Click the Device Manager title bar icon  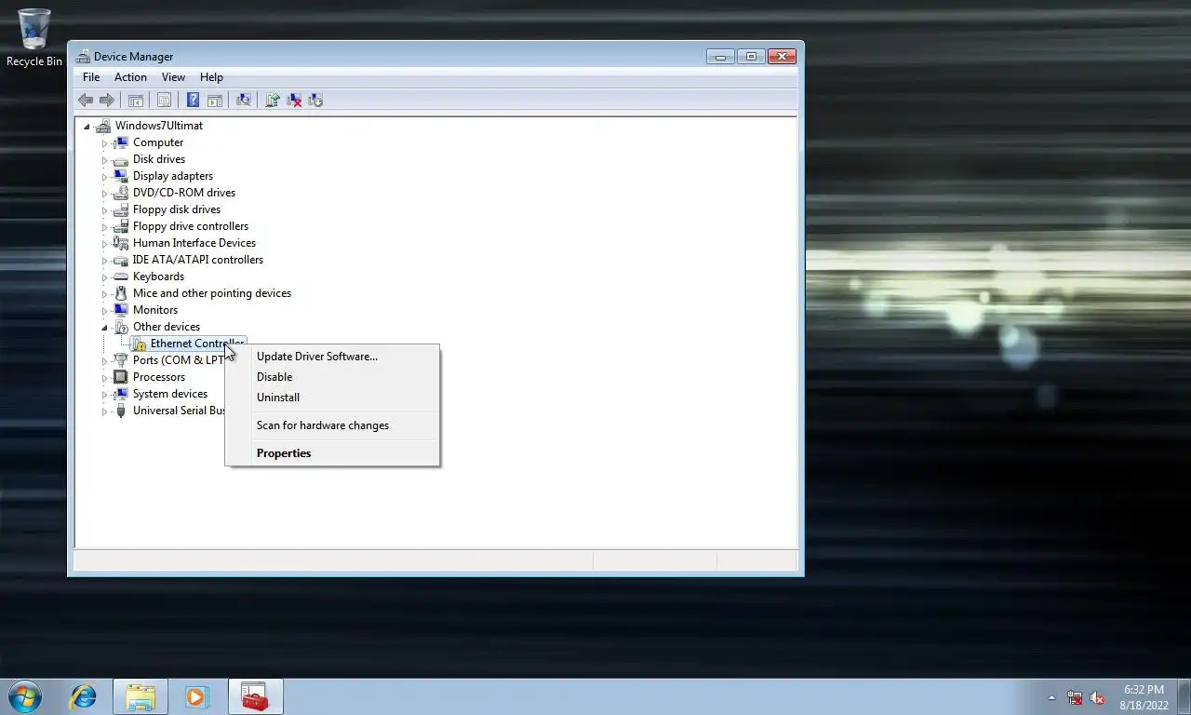point(84,57)
